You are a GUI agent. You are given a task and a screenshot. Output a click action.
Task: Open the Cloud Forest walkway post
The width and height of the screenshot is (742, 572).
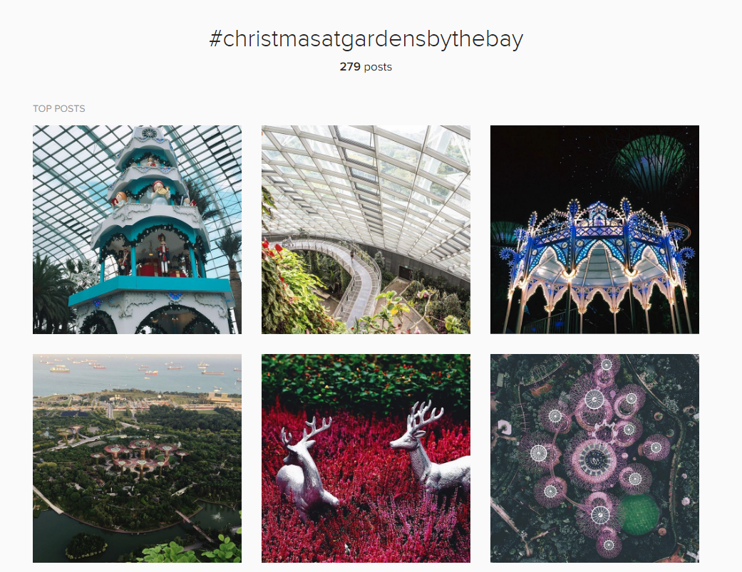366,229
